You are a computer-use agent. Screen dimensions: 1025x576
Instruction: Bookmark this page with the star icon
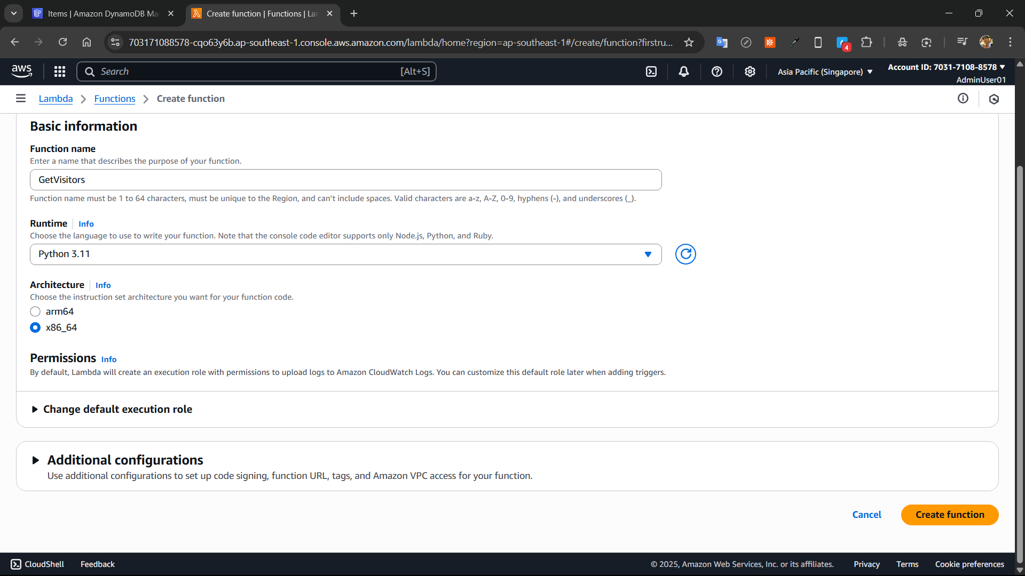[689, 42]
